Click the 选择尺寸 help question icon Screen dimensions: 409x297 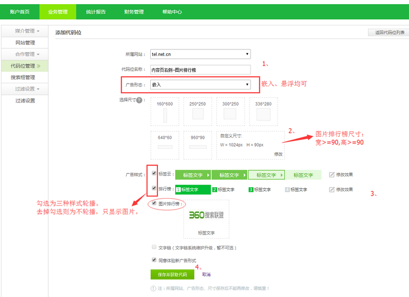click(x=139, y=100)
